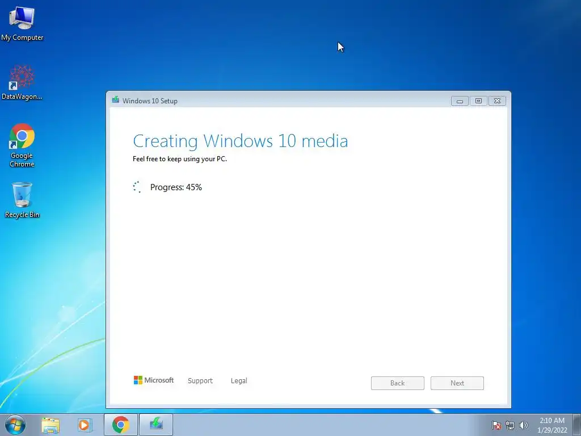
Task: Open the Support link
Action: coord(200,381)
